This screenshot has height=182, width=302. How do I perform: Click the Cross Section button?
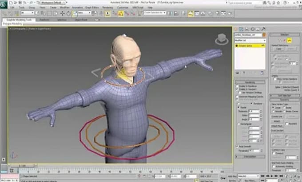coord(277,131)
